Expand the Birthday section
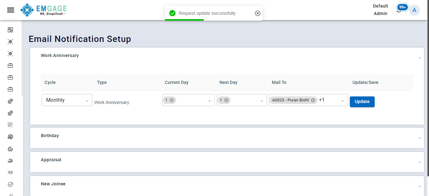The height and width of the screenshot is (196, 429). 420,138
